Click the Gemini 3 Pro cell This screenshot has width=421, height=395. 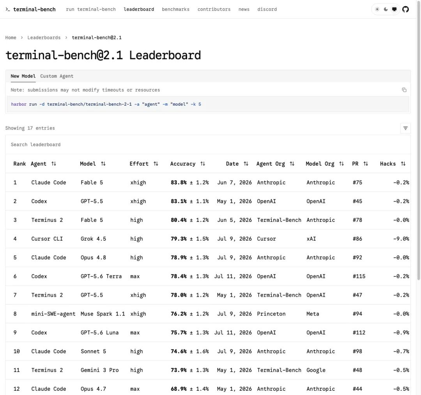coord(100,370)
